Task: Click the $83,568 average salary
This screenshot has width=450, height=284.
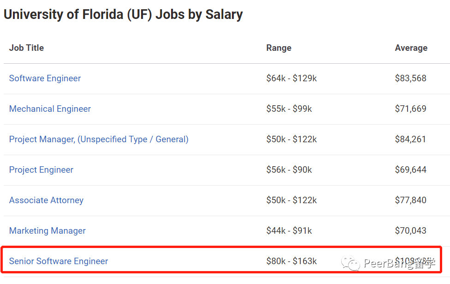Action: [410, 78]
